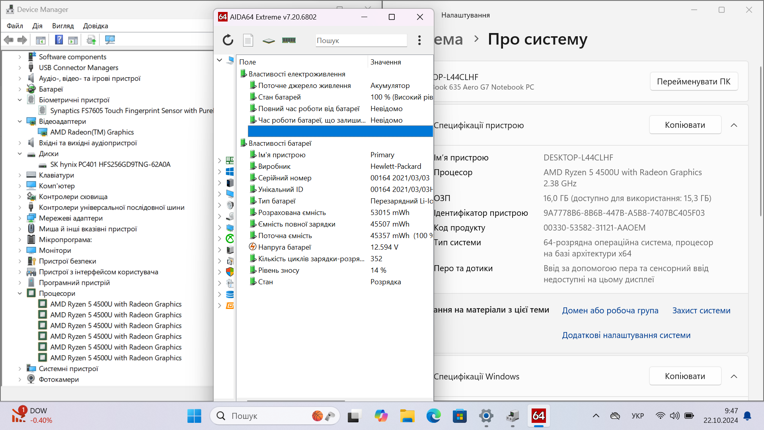Select the Display monitor category in AIDA64 sidebar
Image resolution: width=764 pixels, height=430 pixels.
click(230, 194)
